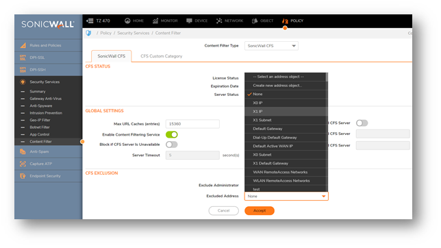Click the 'TZ 470' device label
The height and width of the screenshot is (248, 441).
point(103,21)
